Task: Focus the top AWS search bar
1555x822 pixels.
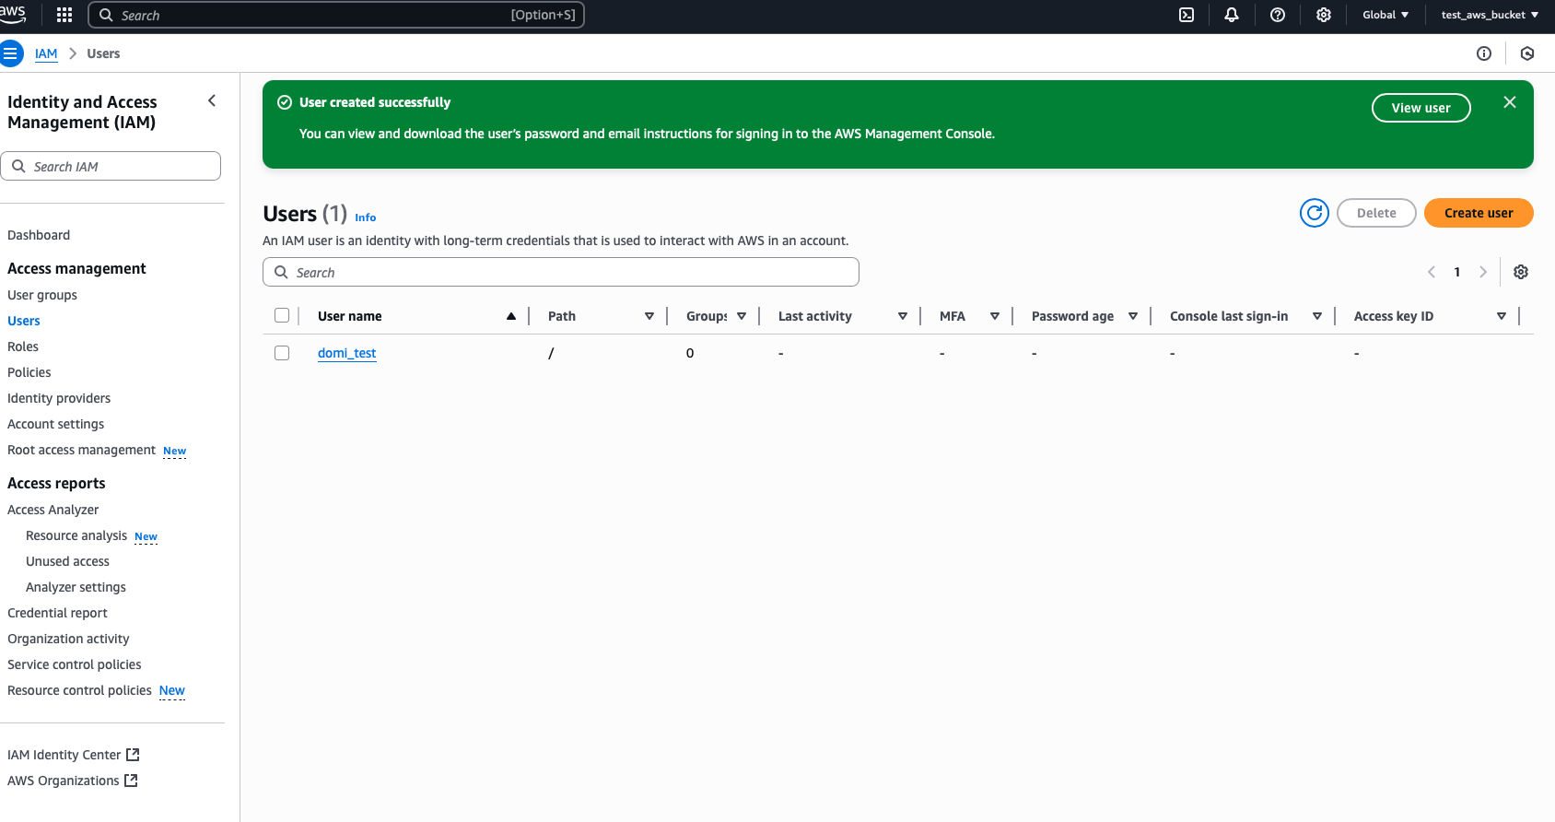Action: pos(336,15)
